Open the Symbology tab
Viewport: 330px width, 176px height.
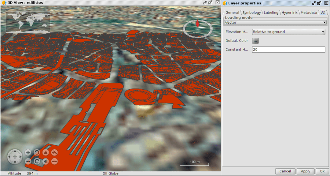click(252, 12)
